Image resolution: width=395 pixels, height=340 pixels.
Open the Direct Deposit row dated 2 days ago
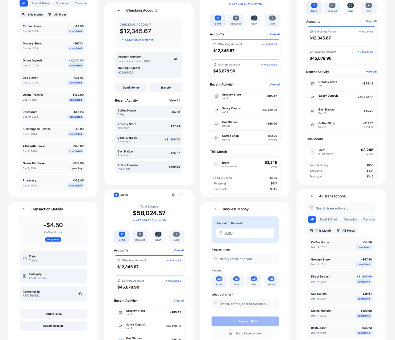click(149, 140)
